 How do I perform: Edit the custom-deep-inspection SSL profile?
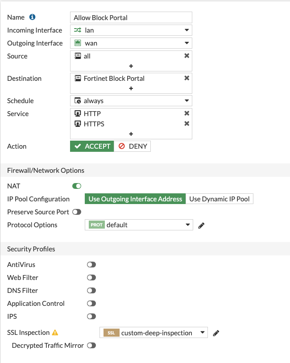[x=216, y=333]
